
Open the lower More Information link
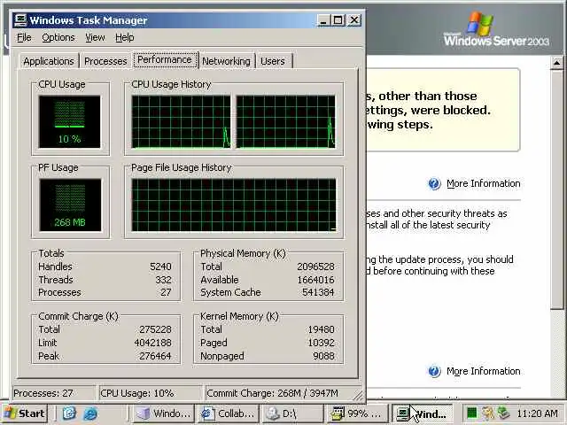click(483, 371)
